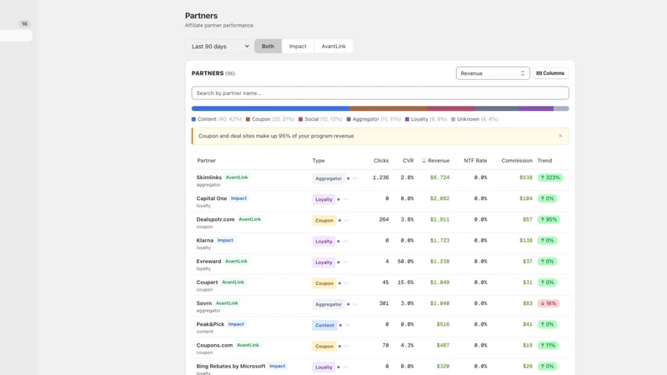Click the blue Content legend swatch
Screen dimensions: 667x375
(x=193, y=119)
